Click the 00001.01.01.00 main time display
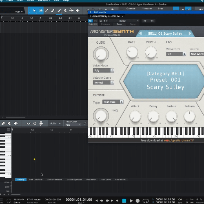This screenshot has height=204, width=204. tap(79, 200)
